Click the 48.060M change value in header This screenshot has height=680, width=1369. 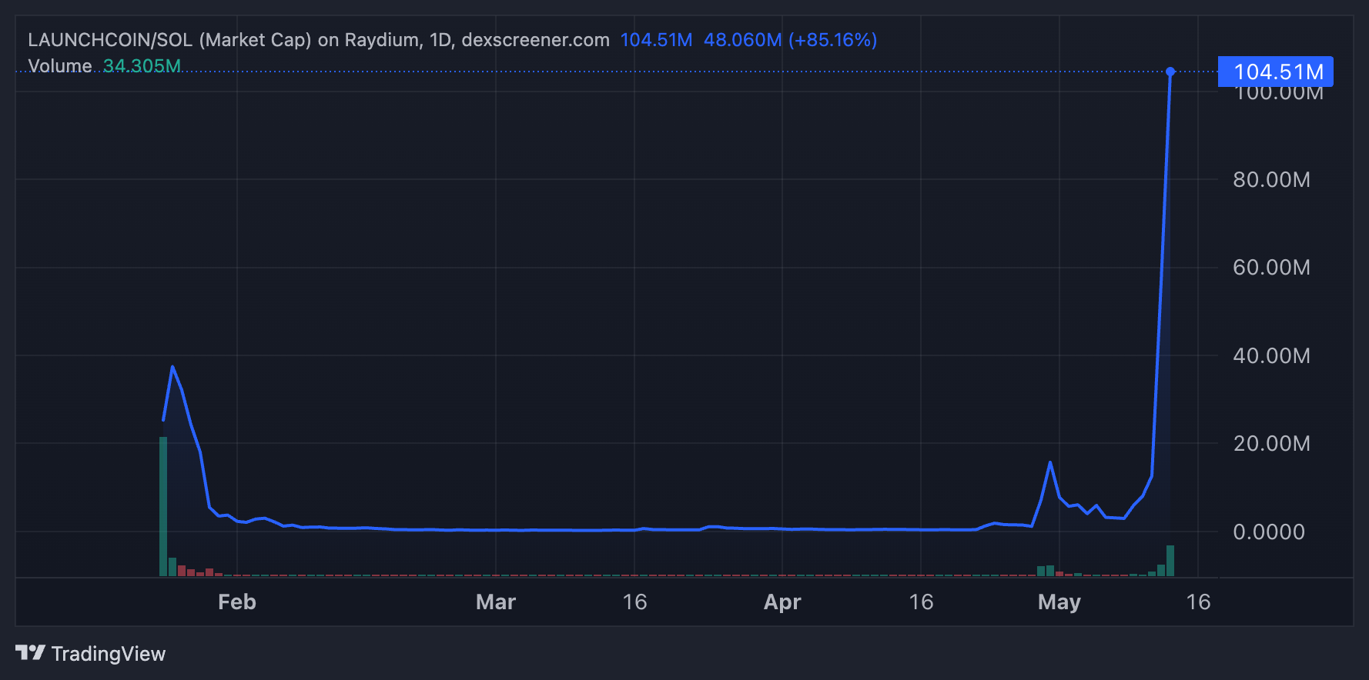(x=742, y=40)
